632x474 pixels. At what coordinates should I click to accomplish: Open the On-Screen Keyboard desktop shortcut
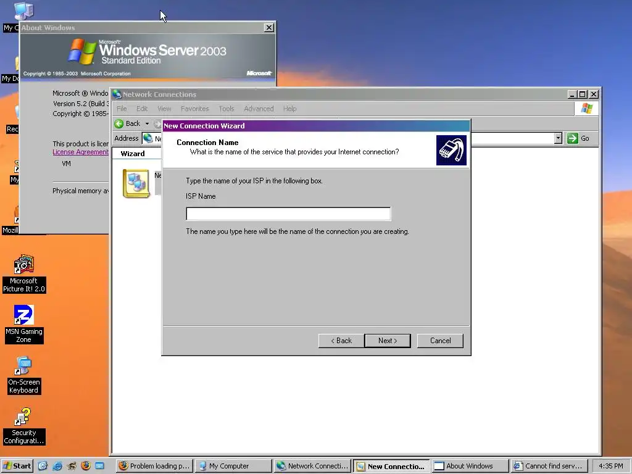[x=24, y=375]
